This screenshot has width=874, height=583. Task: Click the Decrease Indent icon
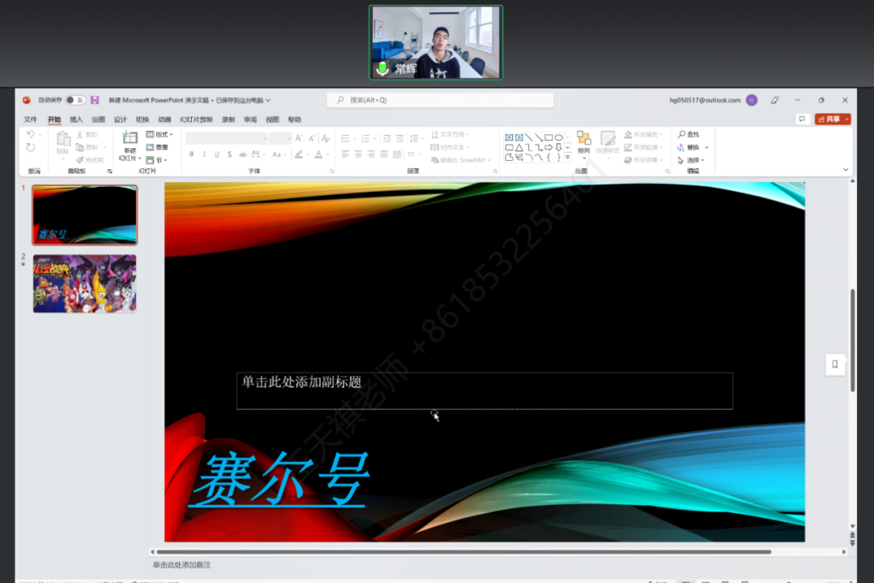click(387, 138)
